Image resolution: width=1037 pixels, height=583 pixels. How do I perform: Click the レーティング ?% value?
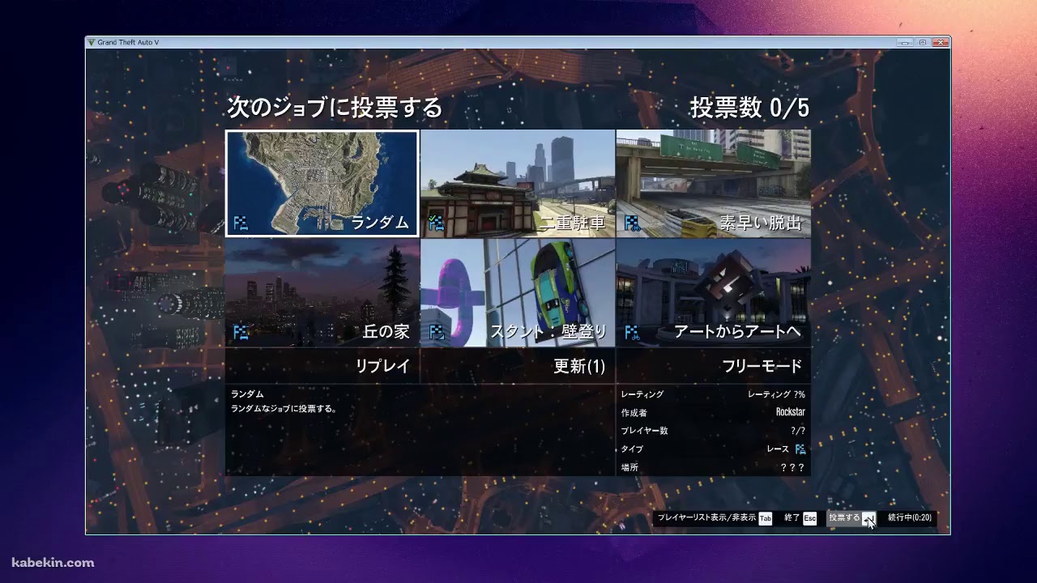coord(776,394)
